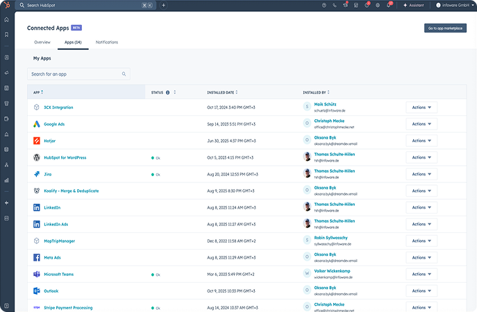Click the WordPress logo icon
The height and width of the screenshot is (312, 477).
37,157
